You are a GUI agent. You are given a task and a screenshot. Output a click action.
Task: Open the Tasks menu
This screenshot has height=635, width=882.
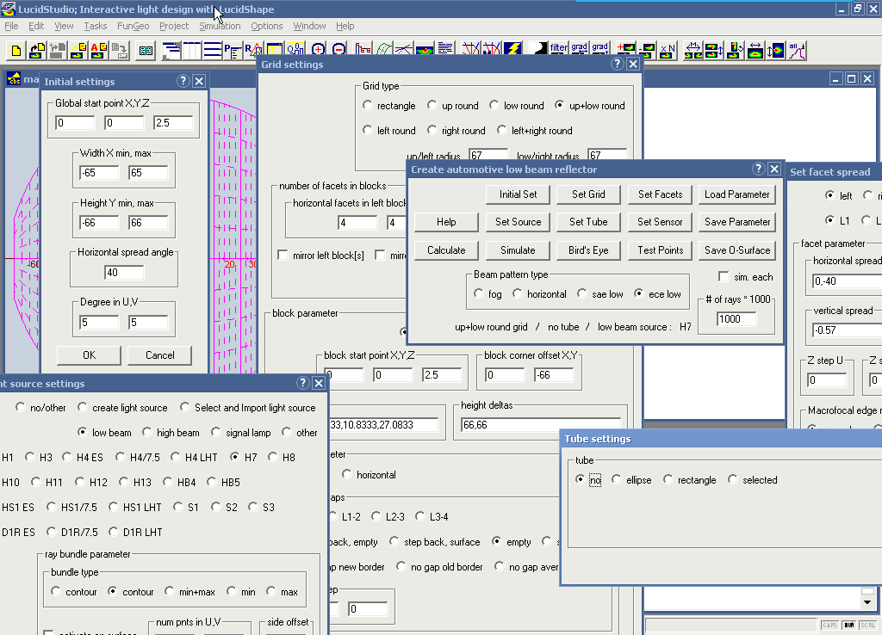tap(95, 26)
